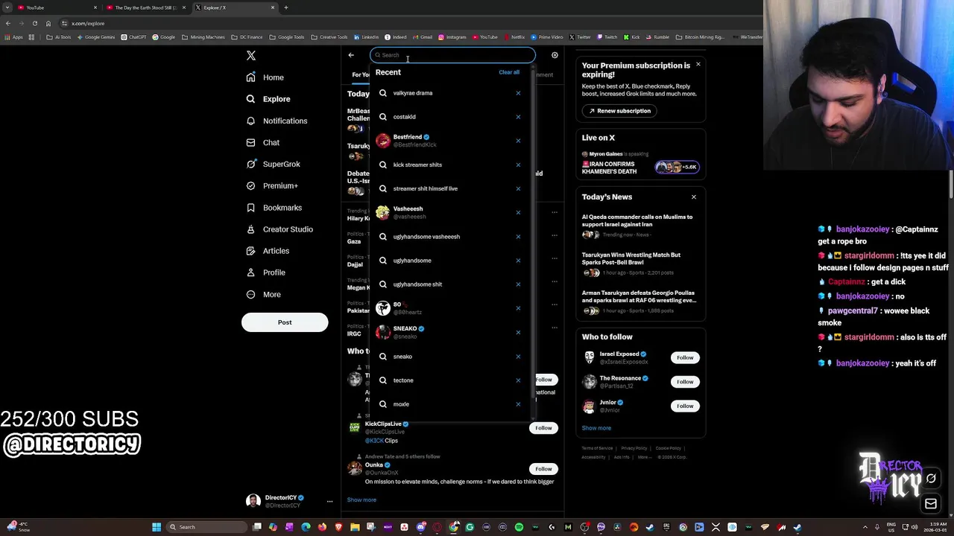Follow The Resonance
Image resolution: width=954 pixels, height=536 pixels.
[685, 382]
